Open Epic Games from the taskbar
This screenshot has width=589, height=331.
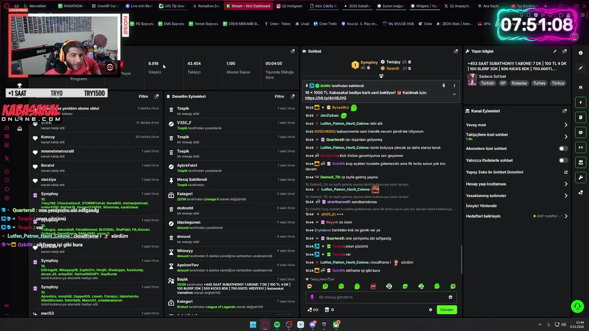(324, 325)
